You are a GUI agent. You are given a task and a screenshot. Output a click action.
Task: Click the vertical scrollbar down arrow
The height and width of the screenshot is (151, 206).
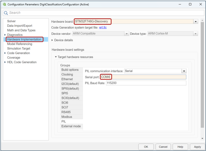(202, 139)
